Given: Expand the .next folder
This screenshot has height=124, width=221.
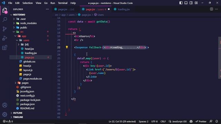Looking at the screenshot, I should [14, 19].
